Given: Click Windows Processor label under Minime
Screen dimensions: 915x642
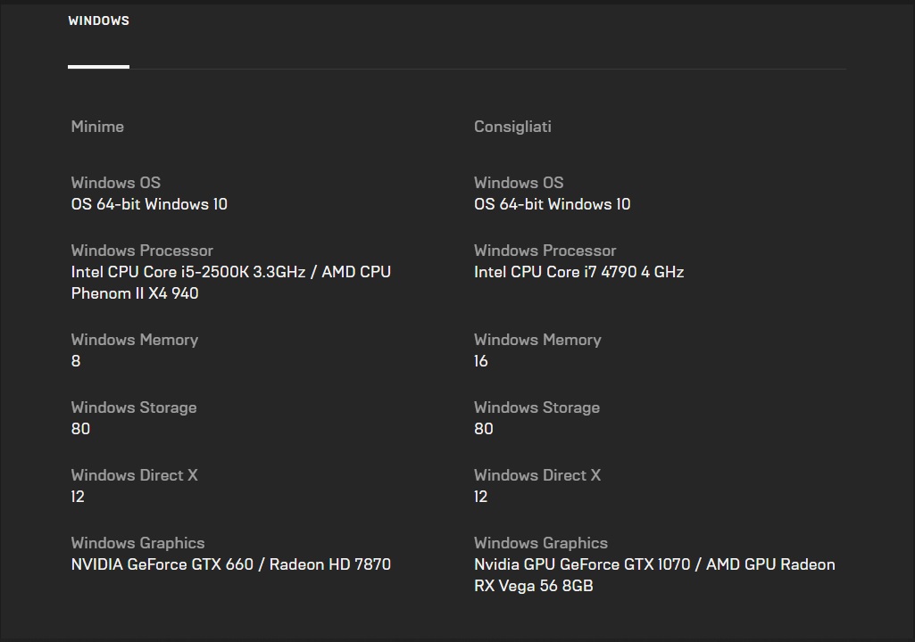Looking at the screenshot, I should [x=142, y=251].
